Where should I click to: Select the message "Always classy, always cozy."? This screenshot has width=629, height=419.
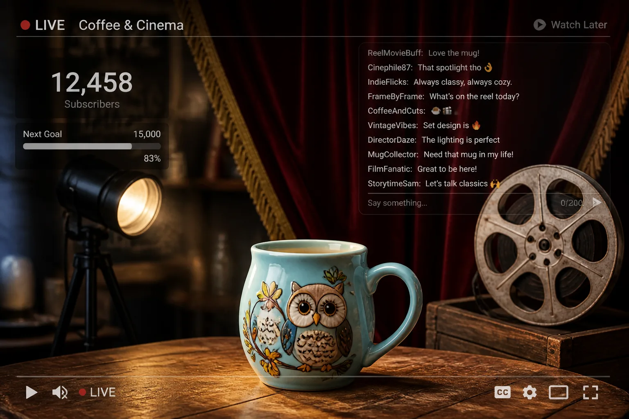click(x=463, y=82)
